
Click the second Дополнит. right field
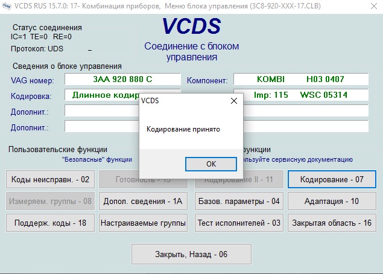tap(306, 126)
